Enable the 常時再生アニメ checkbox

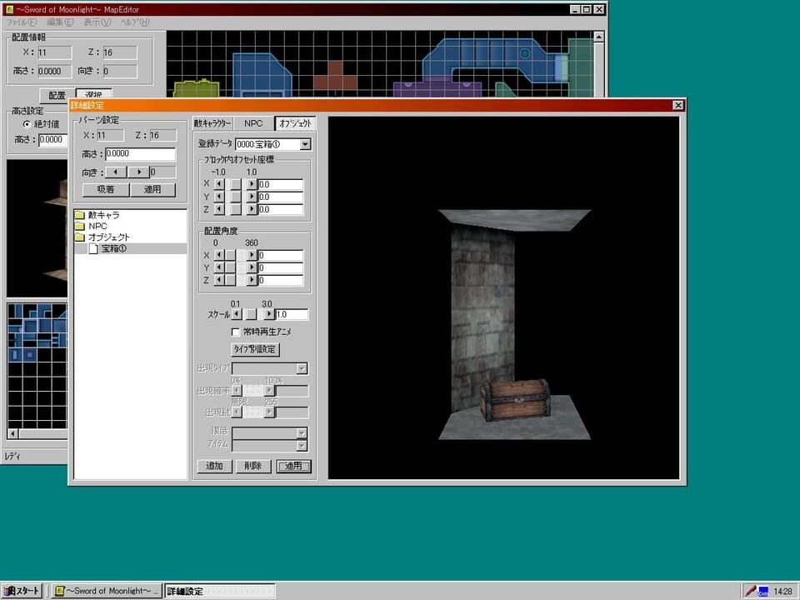(237, 331)
